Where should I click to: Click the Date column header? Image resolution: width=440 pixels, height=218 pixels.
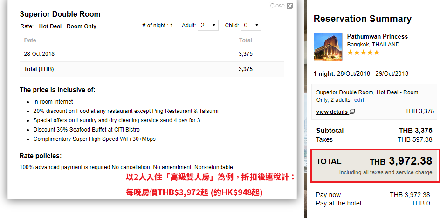coord(30,40)
